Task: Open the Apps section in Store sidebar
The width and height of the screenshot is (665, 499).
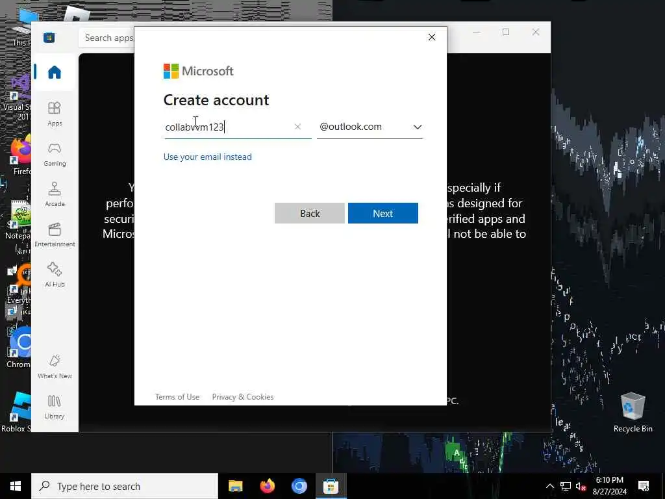Action: tap(55, 114)
